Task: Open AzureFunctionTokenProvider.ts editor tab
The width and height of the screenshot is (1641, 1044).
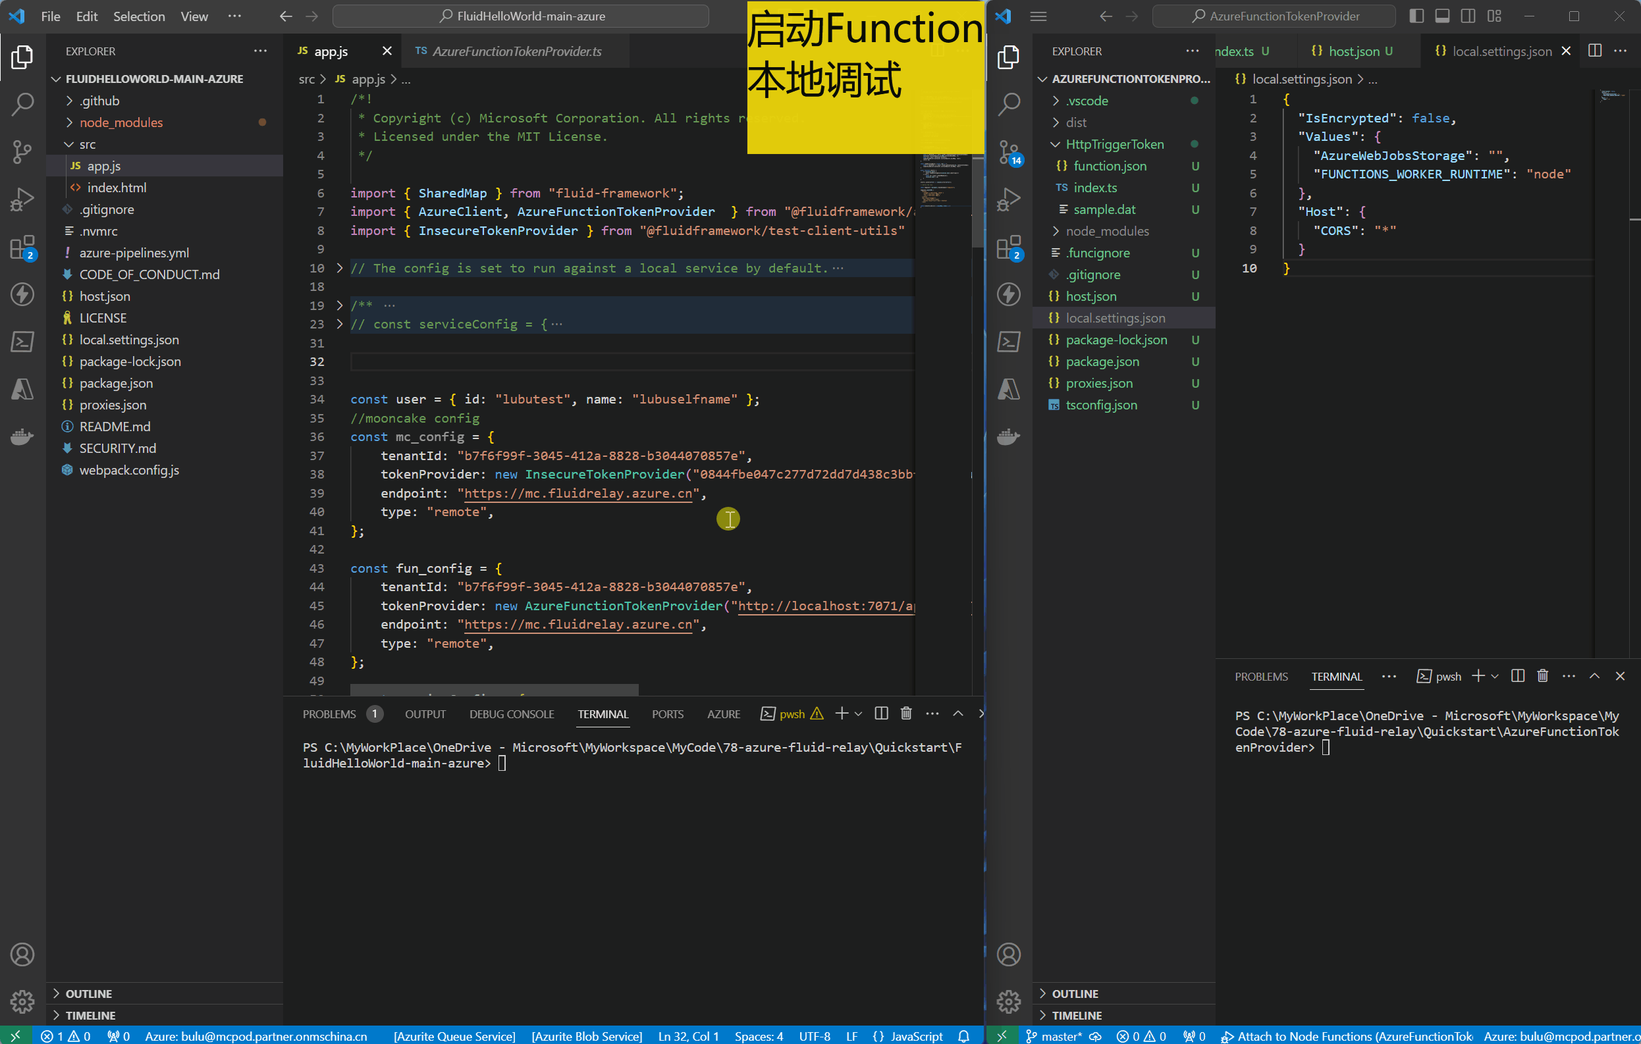Action: 516,51
